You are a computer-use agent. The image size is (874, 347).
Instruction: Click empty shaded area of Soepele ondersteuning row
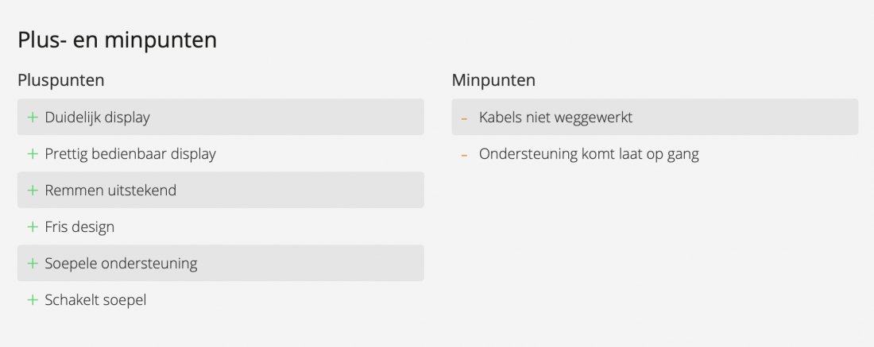tap(318, 264)
